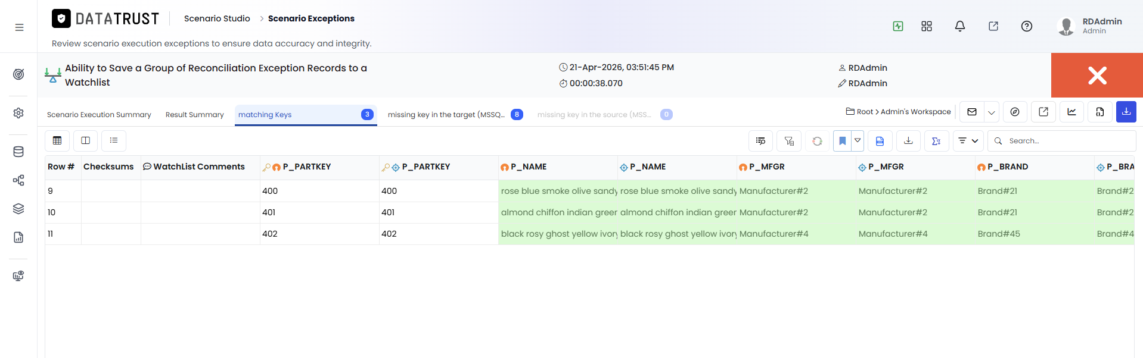The height and width of the screenshot is (358, 1143).
Task: Open the help question mark icon
Action: click(1027, 26)
